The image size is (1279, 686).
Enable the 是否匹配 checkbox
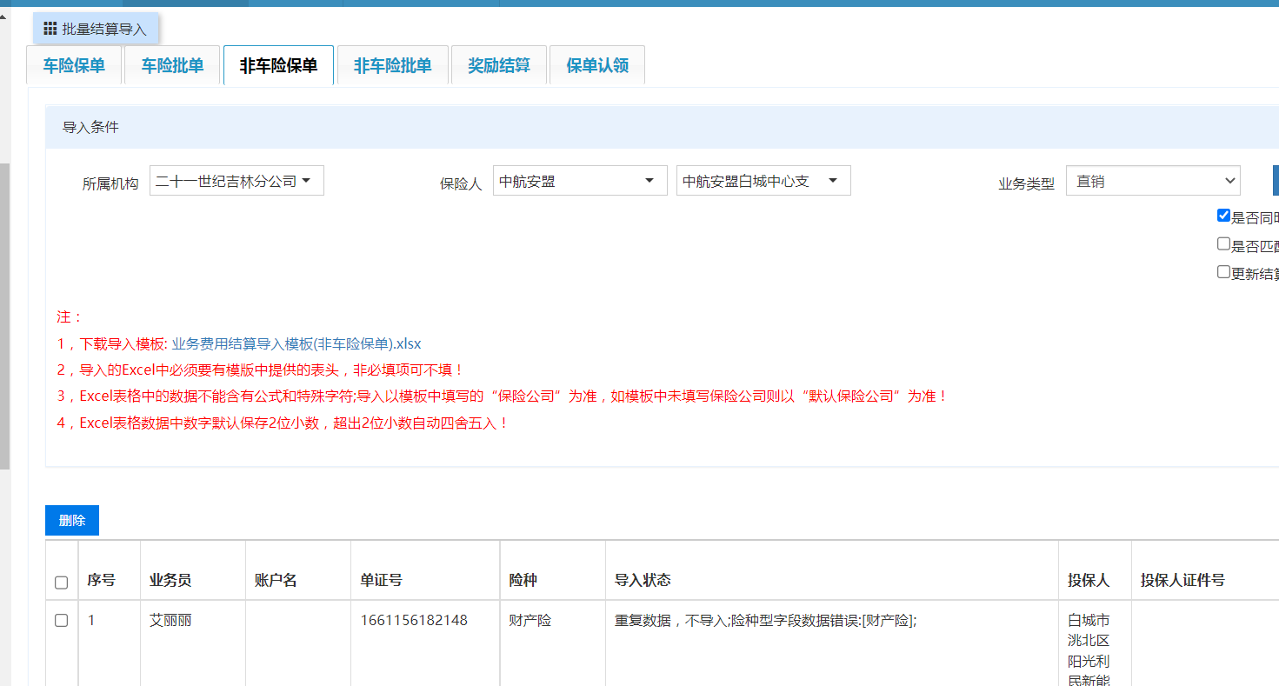point(1224,244)
